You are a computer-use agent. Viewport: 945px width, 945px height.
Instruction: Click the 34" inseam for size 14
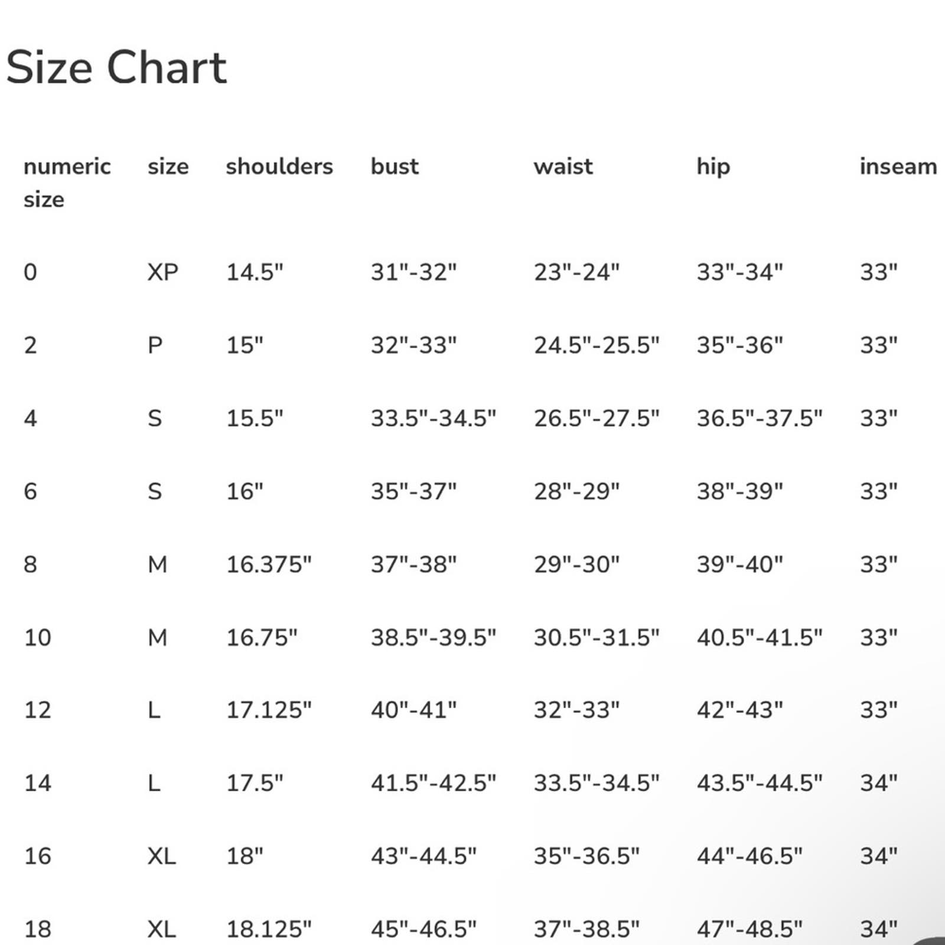click(879, 783)
